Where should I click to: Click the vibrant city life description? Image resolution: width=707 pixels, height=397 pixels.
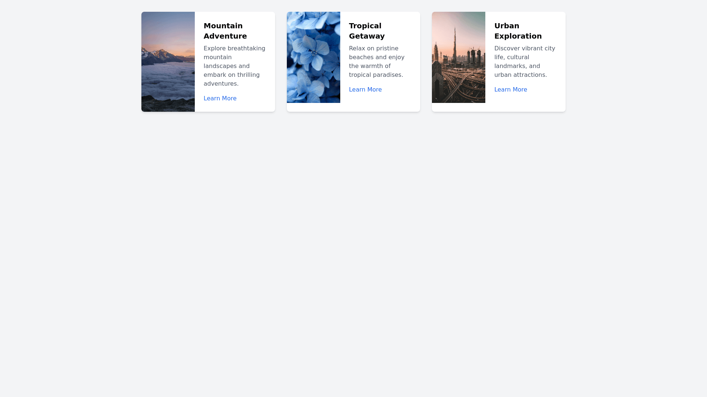[x=524, y=62]
